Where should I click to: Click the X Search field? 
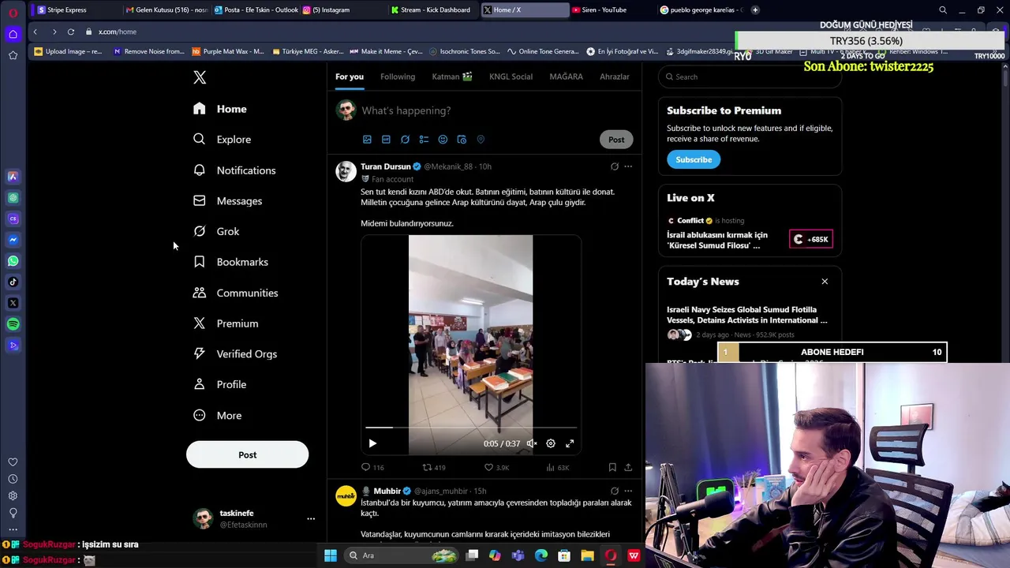point(750,77)
